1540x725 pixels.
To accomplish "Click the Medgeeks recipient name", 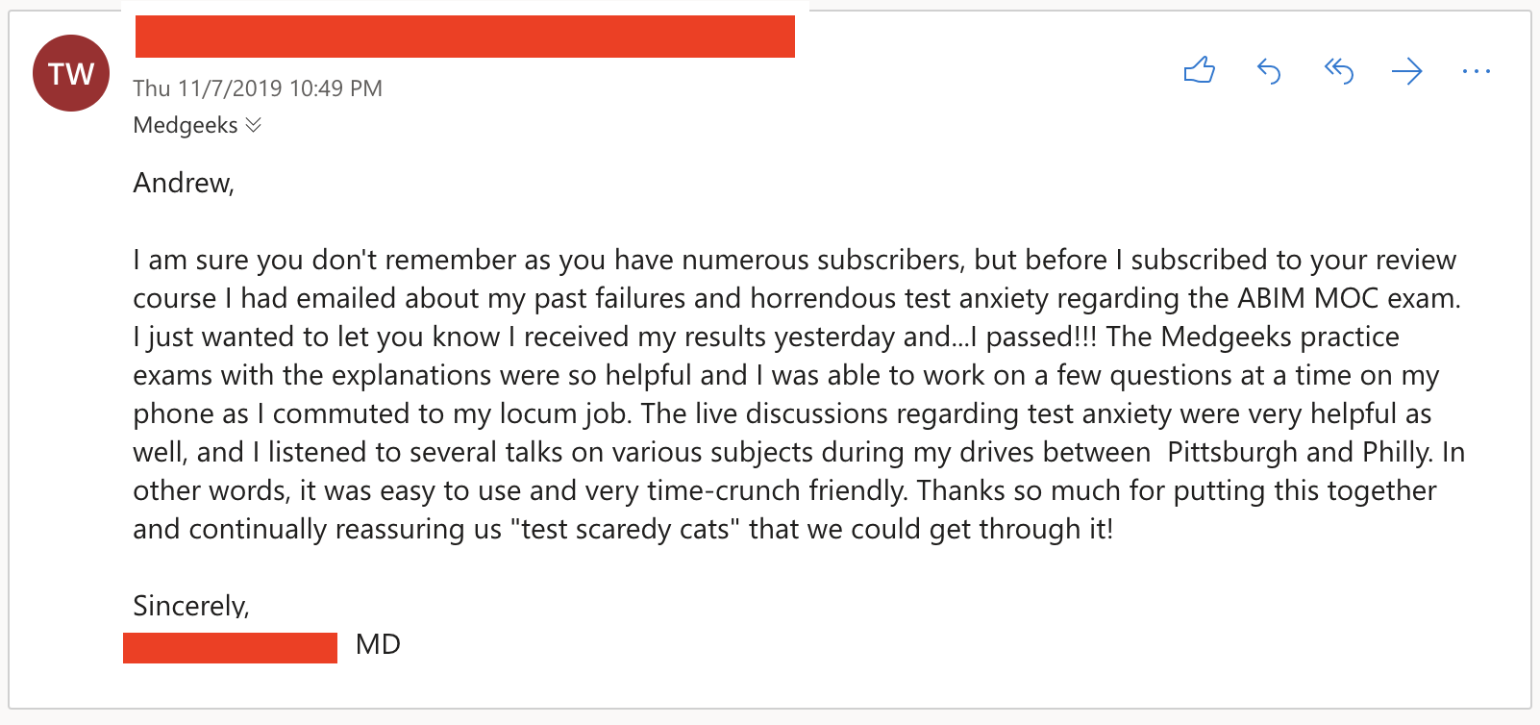I will click(x=186, y=125).
